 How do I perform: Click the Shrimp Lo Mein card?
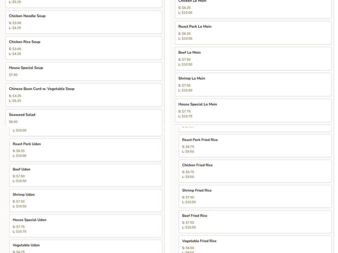253,84
